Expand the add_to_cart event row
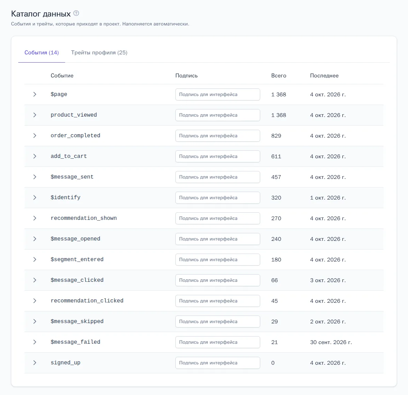408x395 pixels. [x=34, y=156]
